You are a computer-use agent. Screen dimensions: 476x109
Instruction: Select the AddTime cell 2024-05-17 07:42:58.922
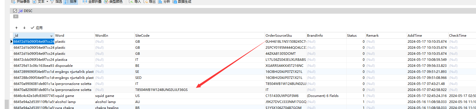point(428,90)
